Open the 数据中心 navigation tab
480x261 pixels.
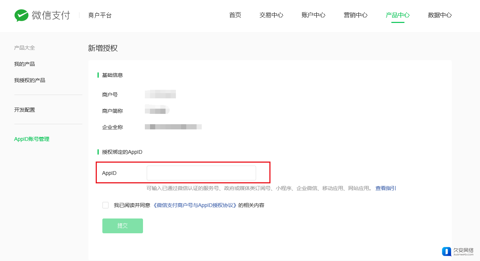point(440,15)
